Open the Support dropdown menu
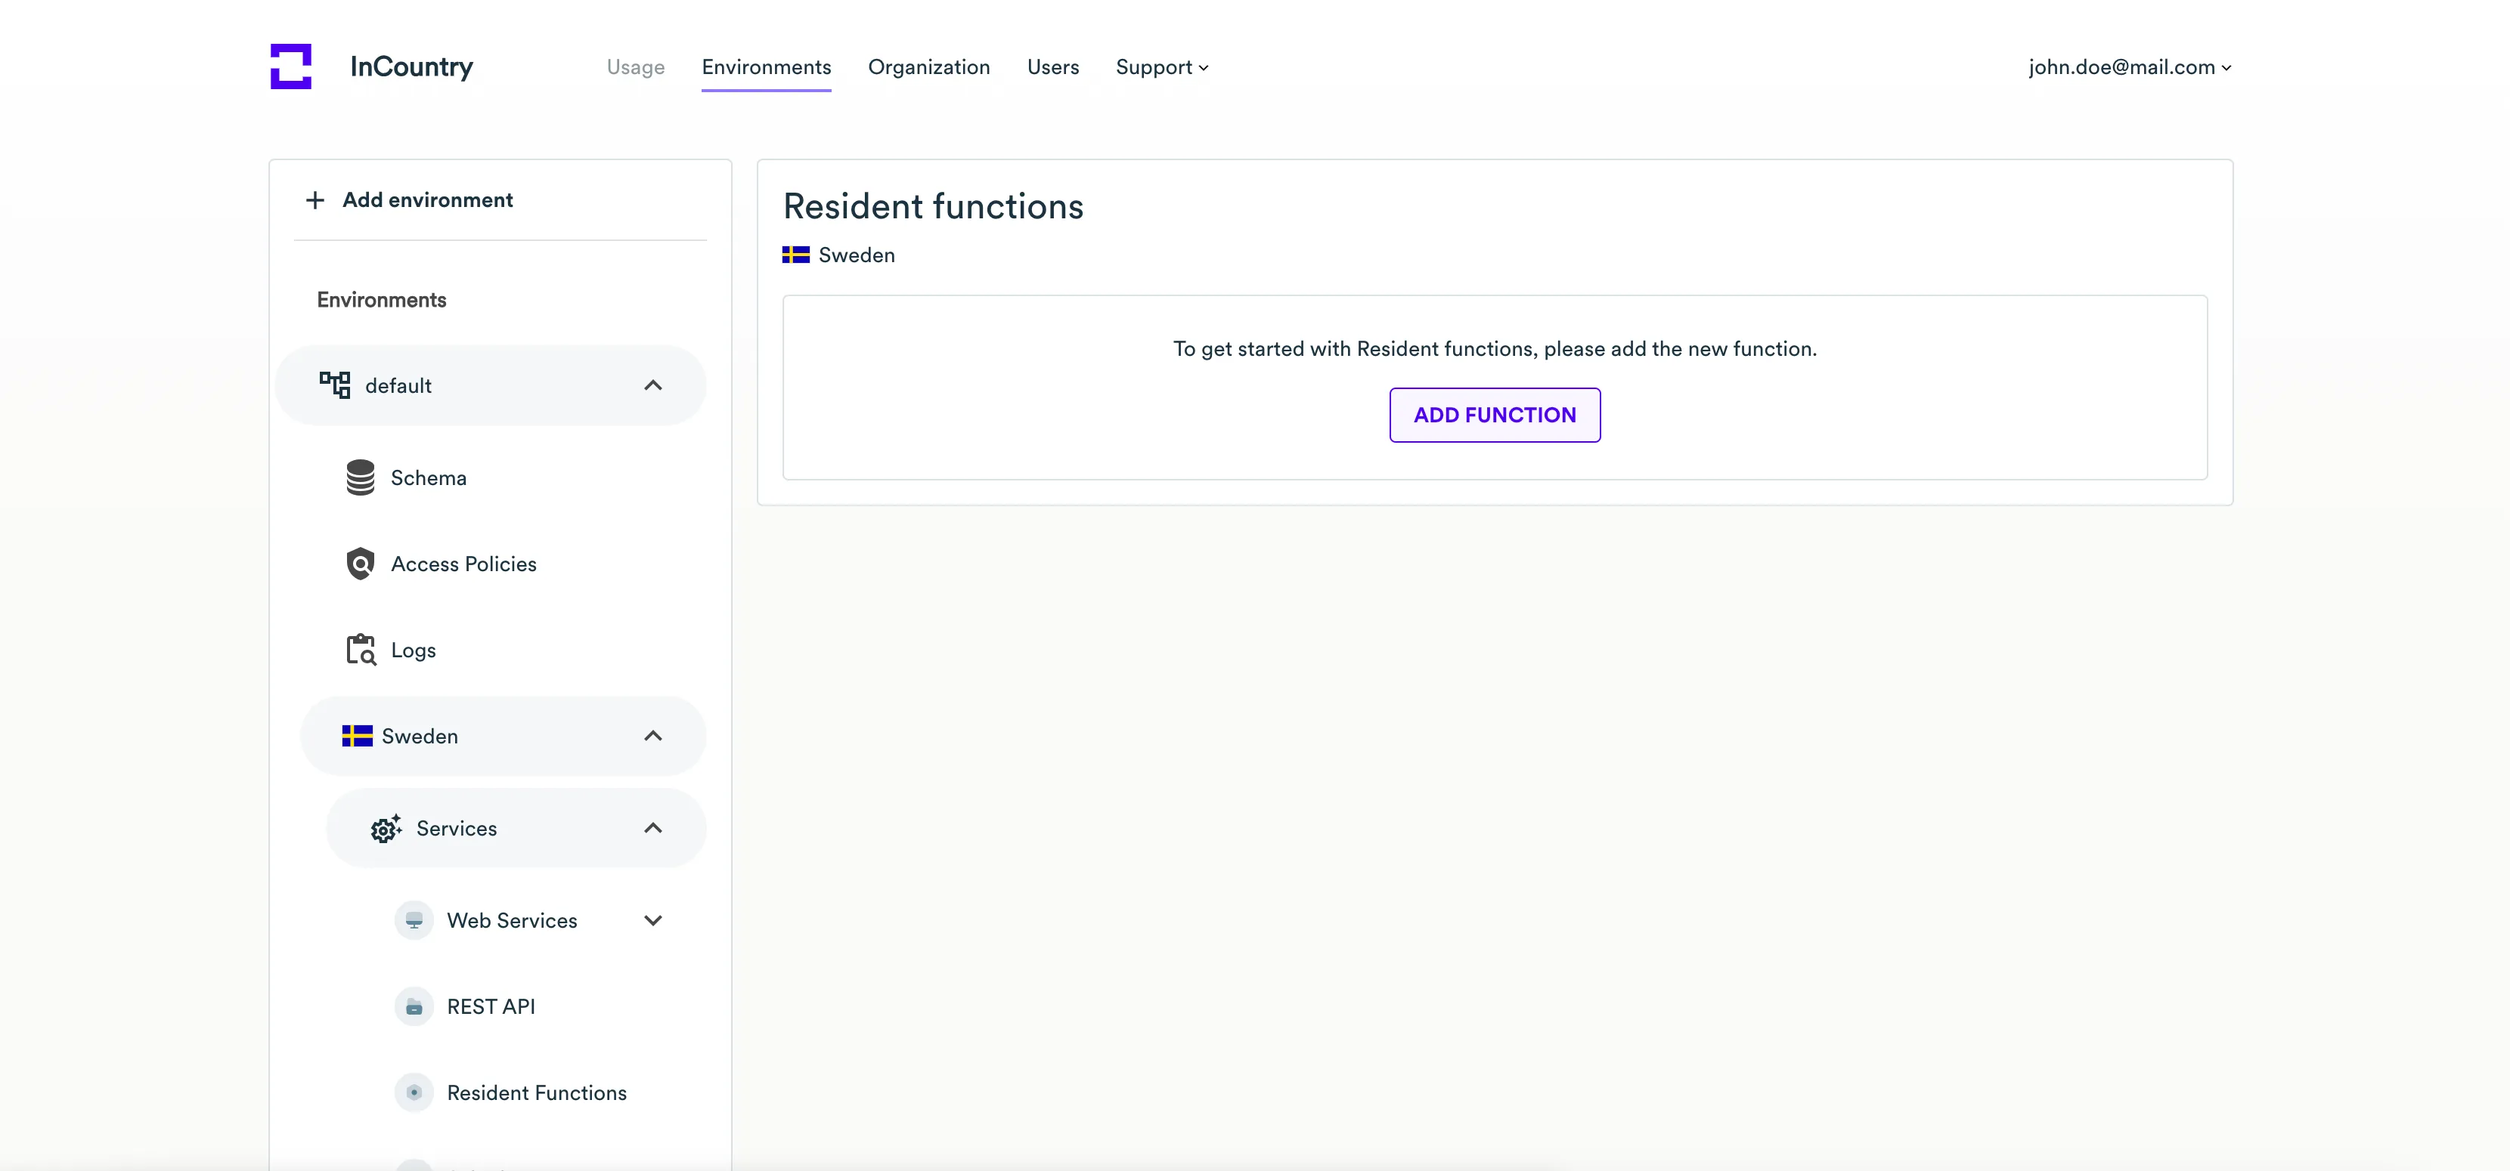The height and width of the screenshot is (1171, 2510). (x=1161, y=67)
